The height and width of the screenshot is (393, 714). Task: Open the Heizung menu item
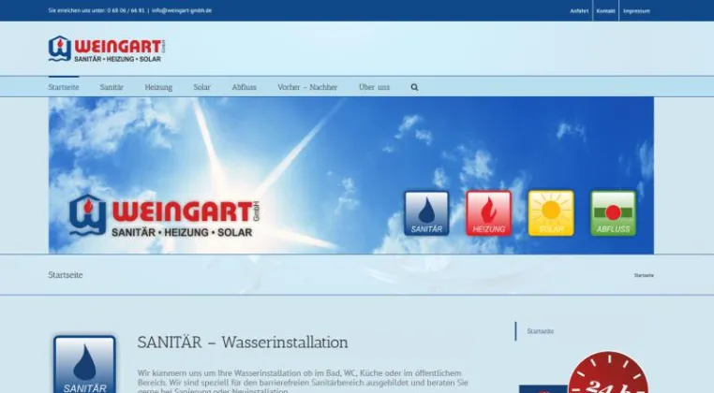pos(158,87)
